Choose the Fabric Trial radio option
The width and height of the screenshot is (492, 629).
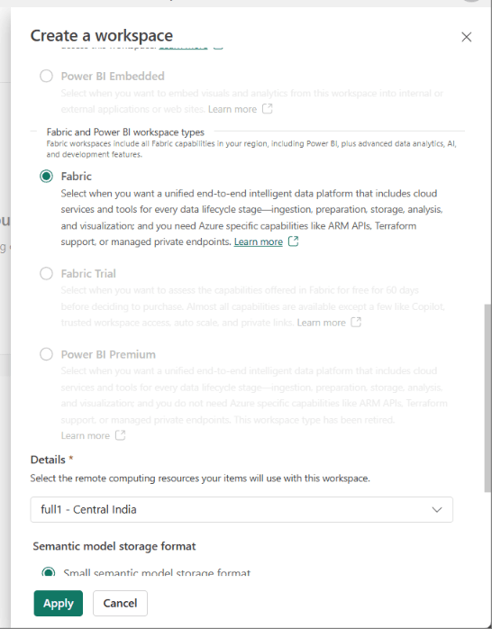(x=46, y=274)
